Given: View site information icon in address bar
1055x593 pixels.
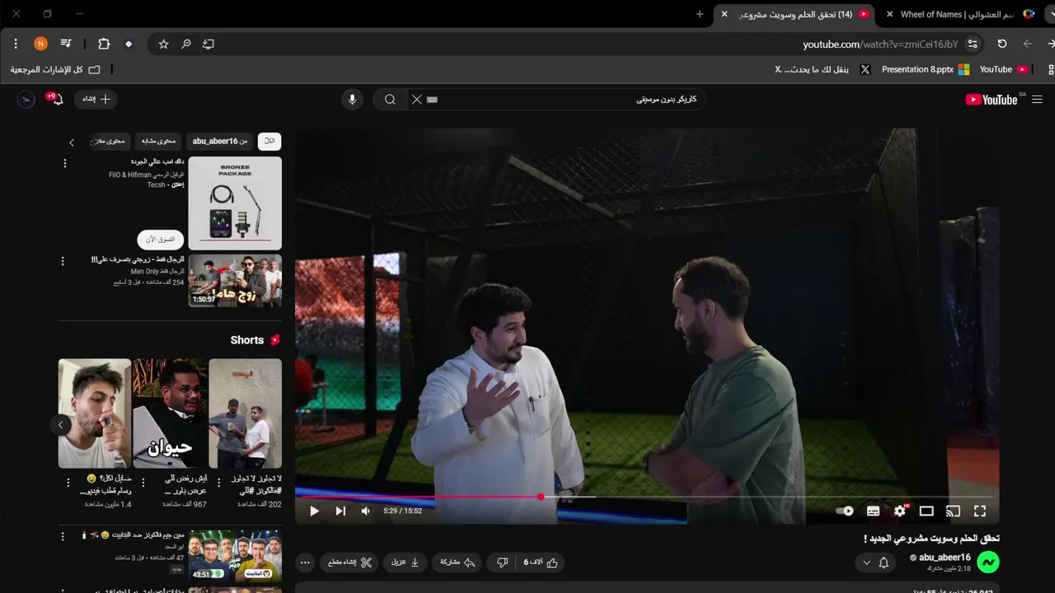Looking at the screenshot, I should coord(973,44).
